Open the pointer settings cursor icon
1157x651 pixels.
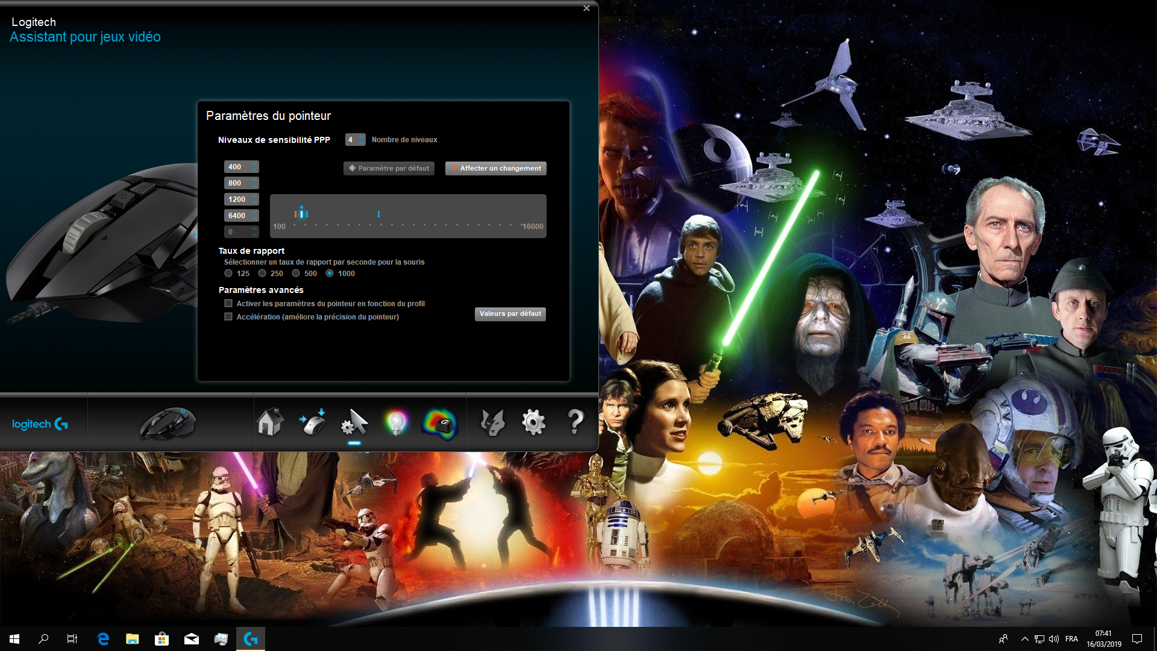click(x=354, y=422)
